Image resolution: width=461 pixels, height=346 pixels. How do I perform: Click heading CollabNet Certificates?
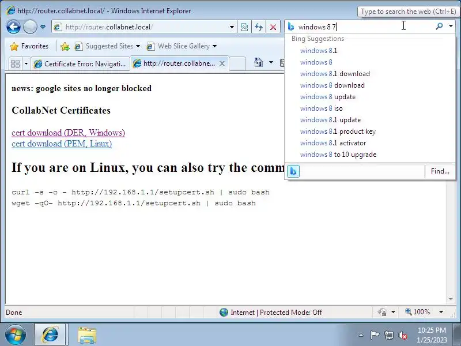pos(61,110)
